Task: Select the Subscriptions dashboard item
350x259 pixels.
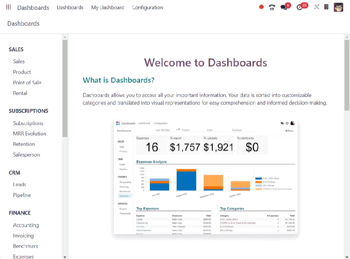Action: [28, 123]
